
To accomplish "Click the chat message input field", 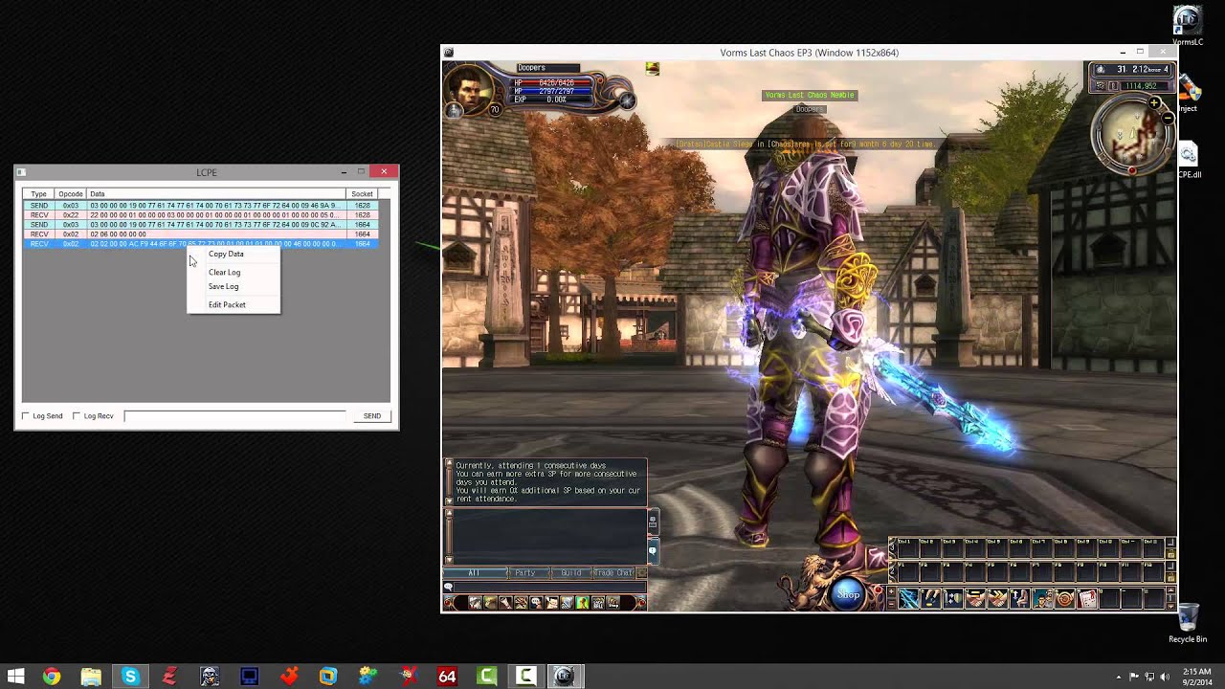I will (550, 587).
